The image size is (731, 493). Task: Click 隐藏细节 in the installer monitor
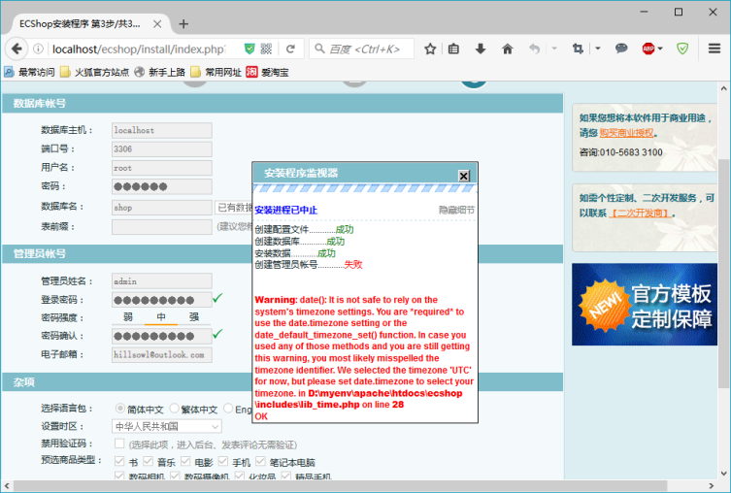[x=456, y=211]
